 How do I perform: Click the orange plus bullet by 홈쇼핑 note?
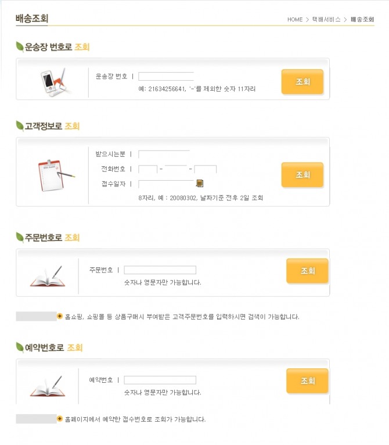tap(60, 317)
